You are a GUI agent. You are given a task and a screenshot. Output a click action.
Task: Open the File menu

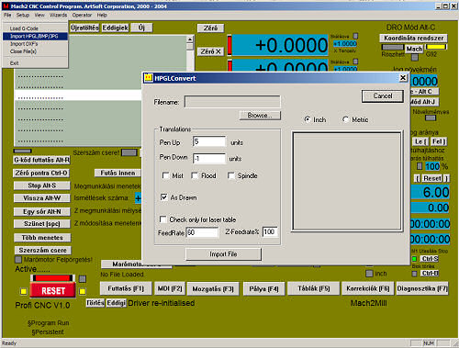7,15
